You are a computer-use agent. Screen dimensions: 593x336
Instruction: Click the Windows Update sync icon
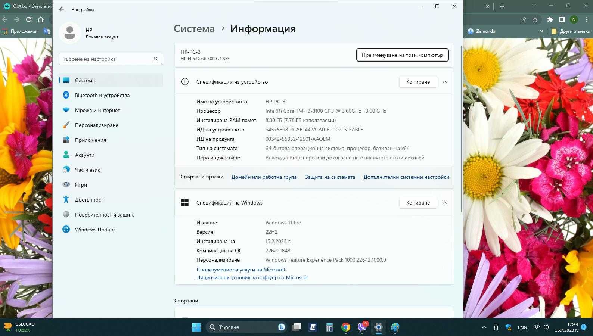point(66,230)
